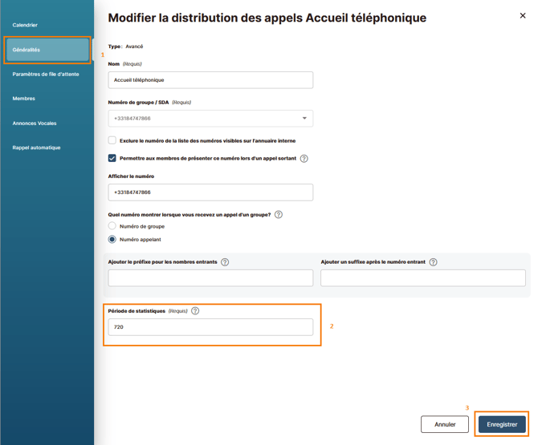
Task: Click help icon beside outgoing call permission
Action: (304, 159)
